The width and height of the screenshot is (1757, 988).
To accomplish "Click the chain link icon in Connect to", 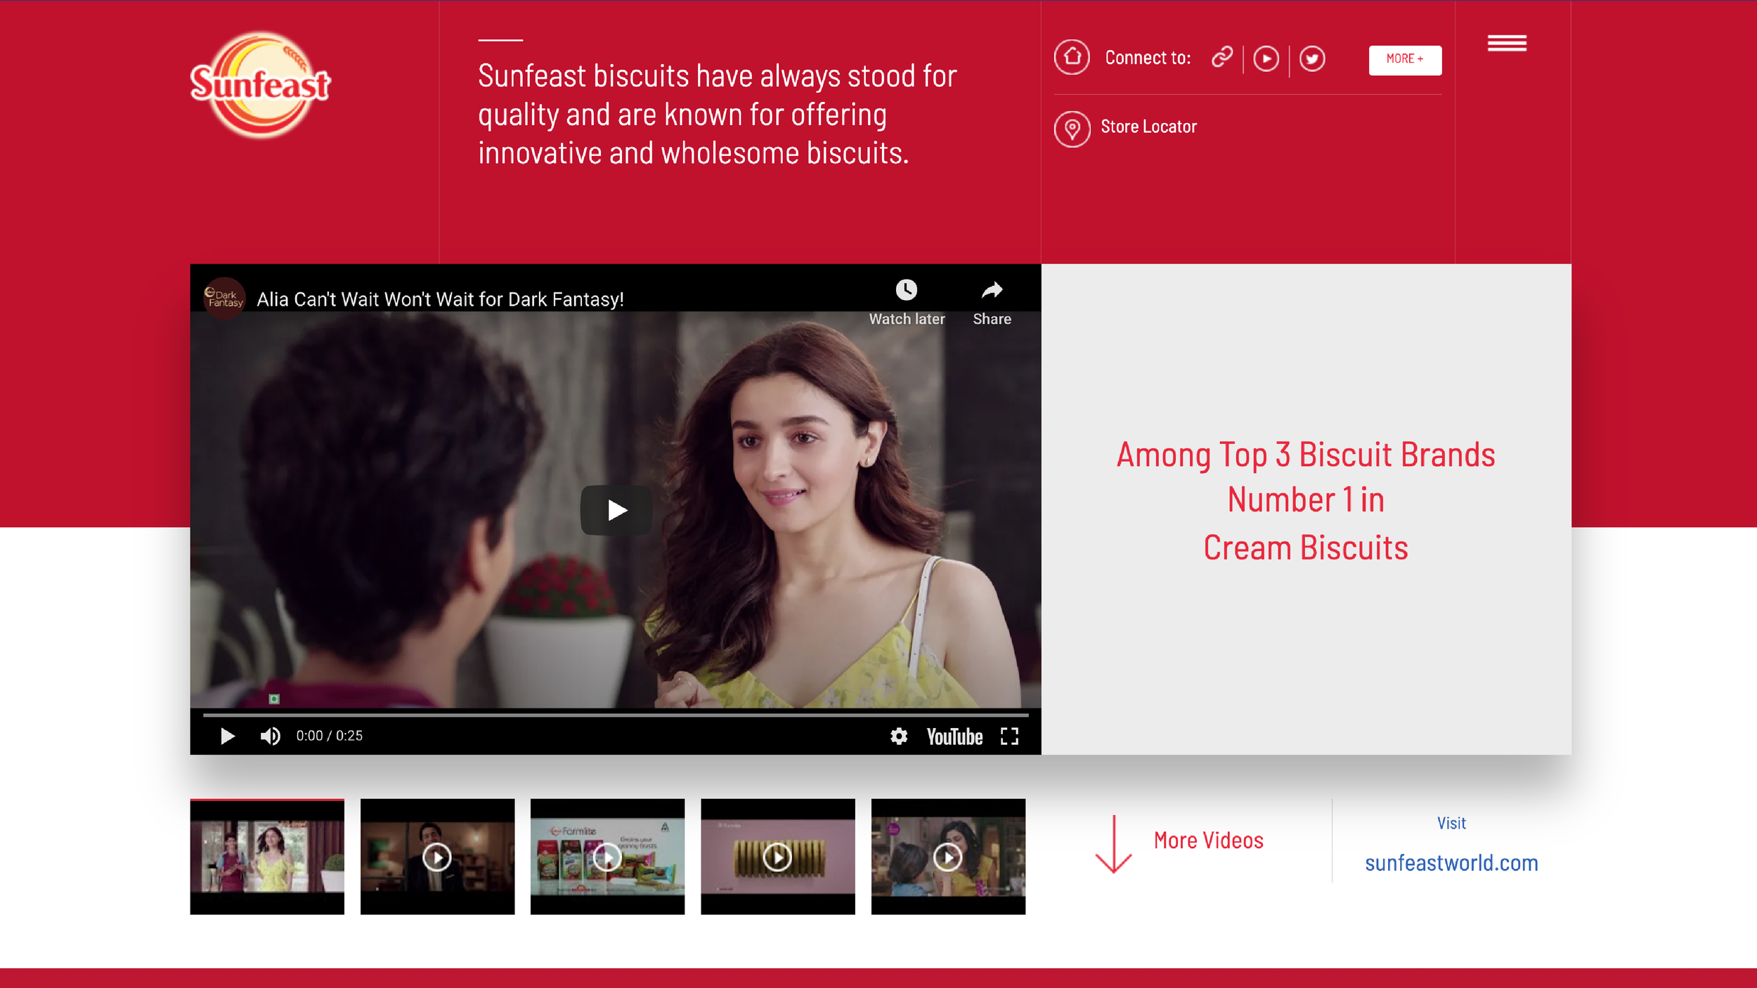I will click(x=1222, y=57).
